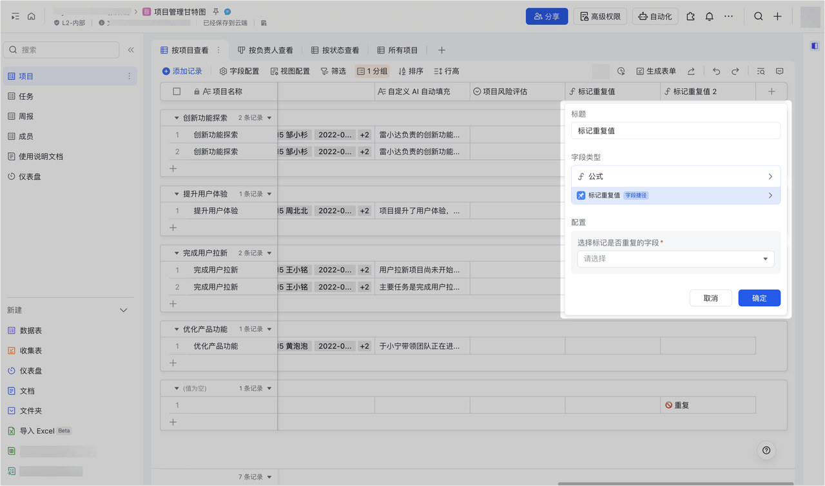Toggle right side panel icon
Screen dimensions: 825x486
[x=815, y=46]
